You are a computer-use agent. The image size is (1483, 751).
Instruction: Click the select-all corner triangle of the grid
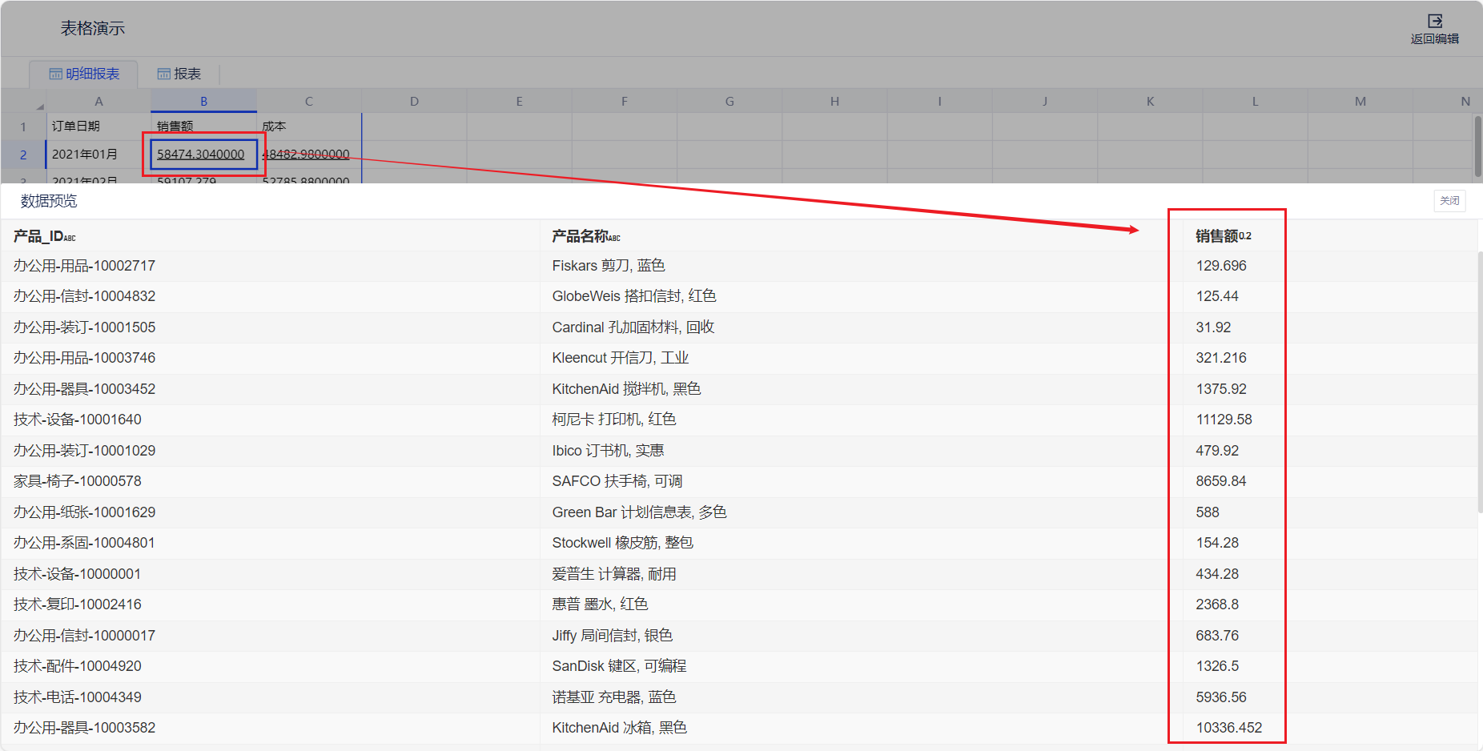coord(39,105)
